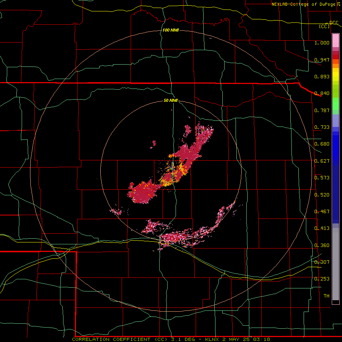Select the 0.680 scale value
The height and width of the screenshot is (342, 342).
point(322,144)
